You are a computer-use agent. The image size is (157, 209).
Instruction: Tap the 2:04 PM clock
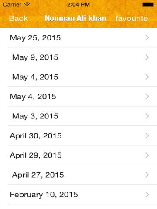pos(78,4)
